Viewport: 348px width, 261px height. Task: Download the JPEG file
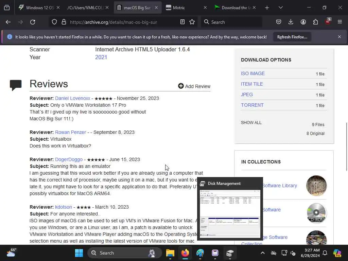click(247, 94)
